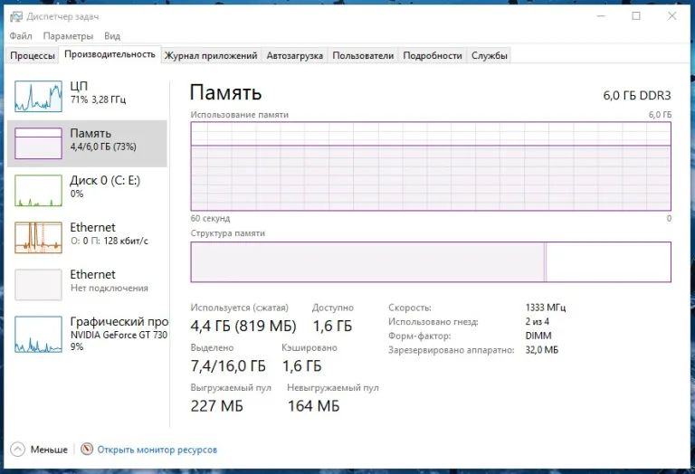Click the '1333 МГц' speed value
695x474 pixels.
click(x=546, y=308)
